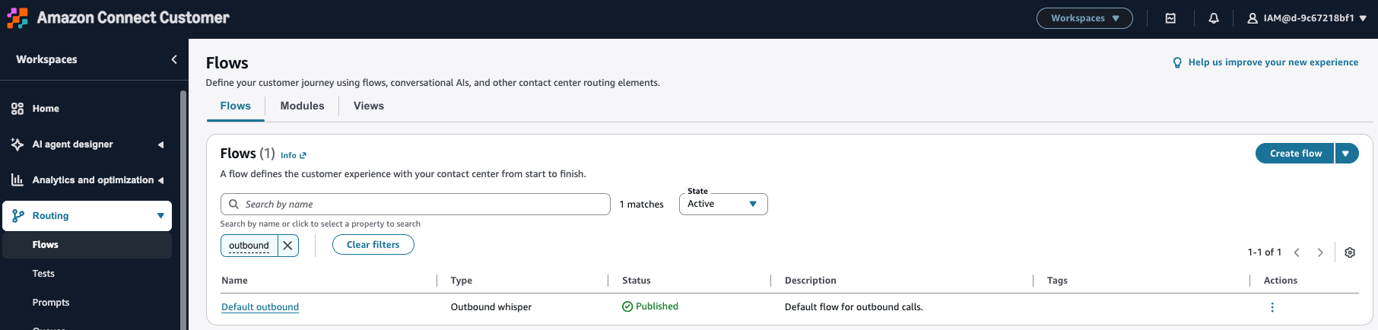This screenshot has width=1378, height=330.
Task: Open table preferences gear icon
Action: (x=1350, y=252)
